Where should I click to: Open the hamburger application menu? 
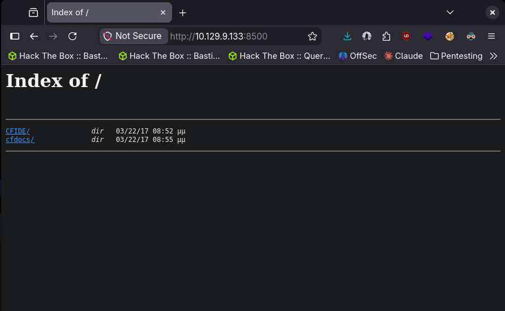pyautogui.click(x=491, y=36)
